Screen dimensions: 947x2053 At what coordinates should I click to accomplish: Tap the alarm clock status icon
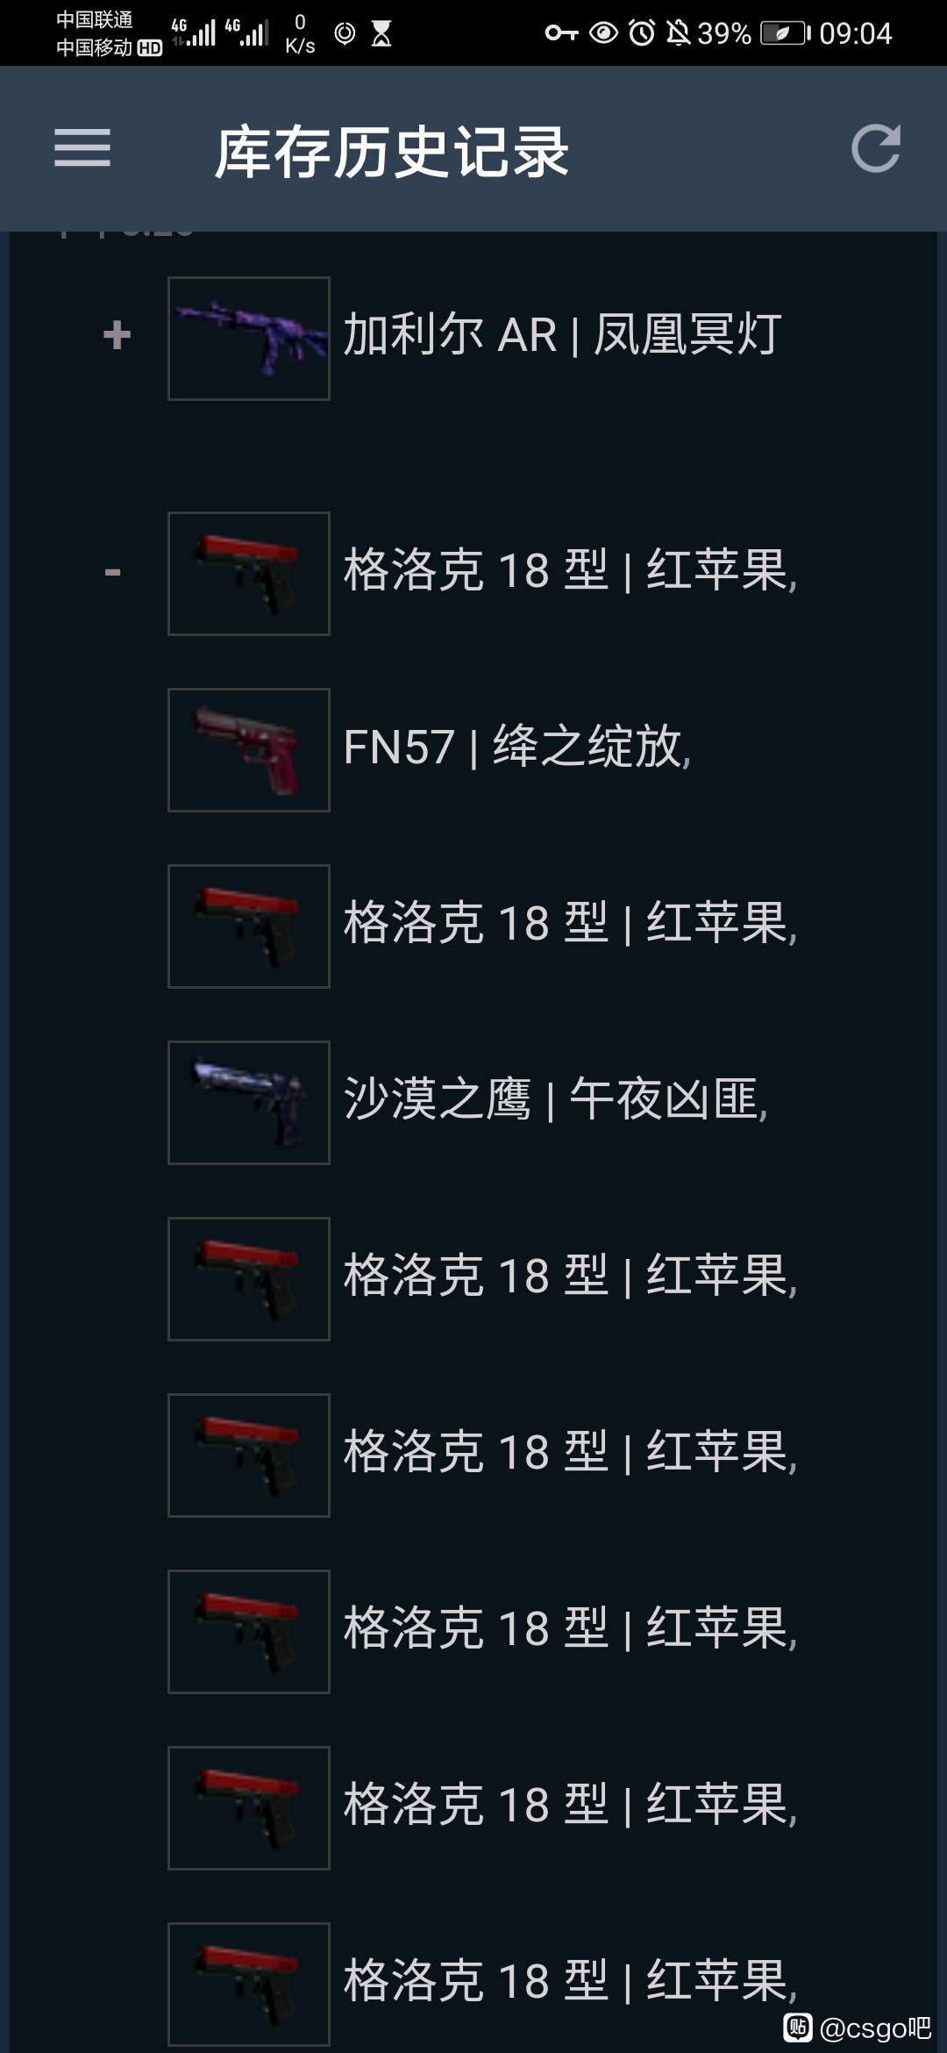pos(642,33)
